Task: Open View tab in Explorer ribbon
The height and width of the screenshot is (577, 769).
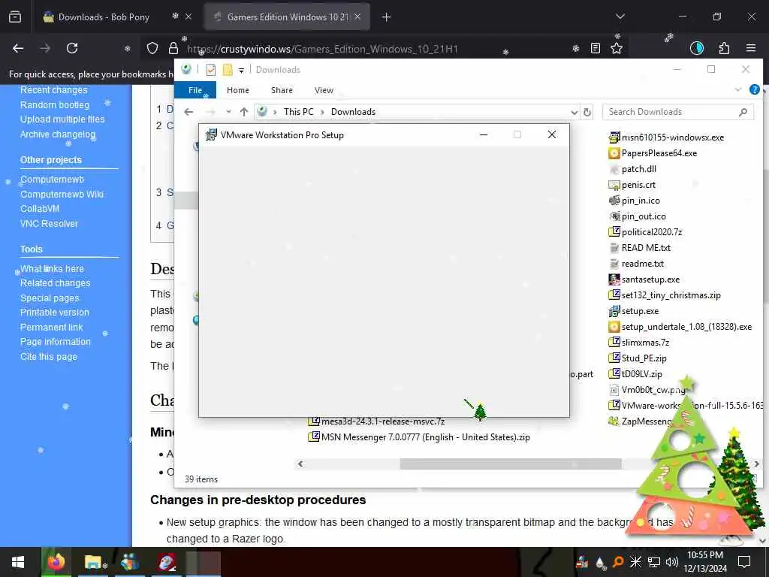Action: [x=324, y=90]
